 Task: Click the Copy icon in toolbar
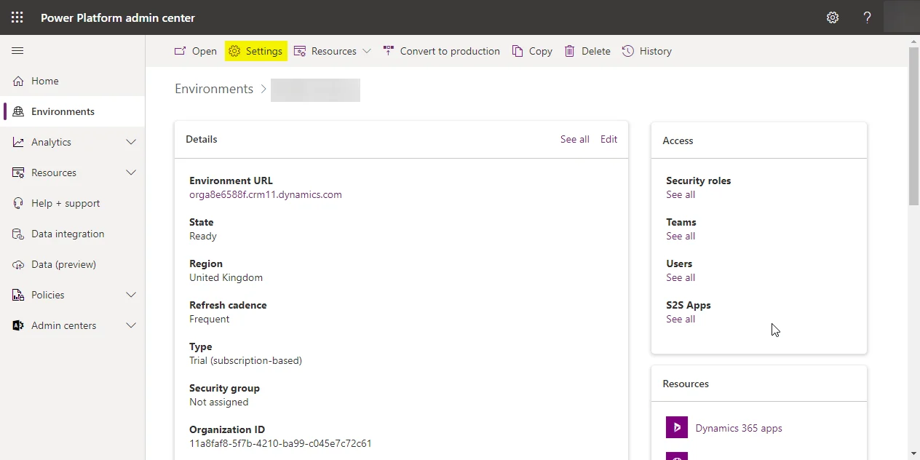517,51
